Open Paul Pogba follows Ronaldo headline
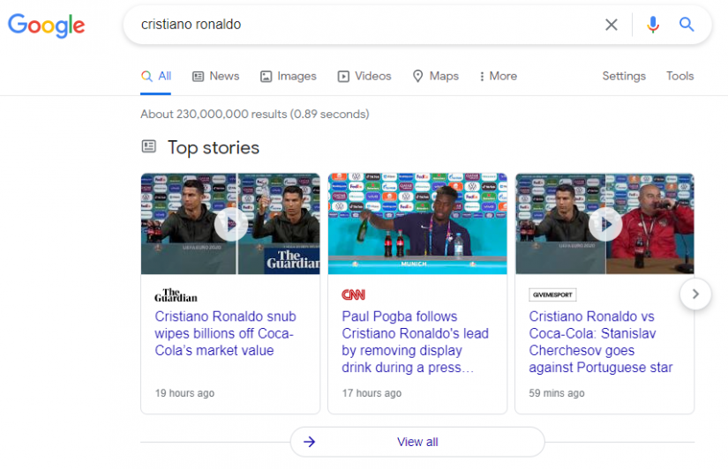The image size is (728, 469). 415,342
